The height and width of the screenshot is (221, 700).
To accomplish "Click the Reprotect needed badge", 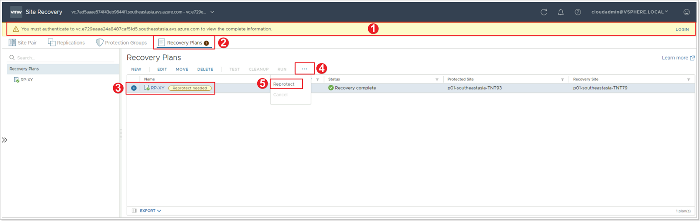I will [190, 88].
